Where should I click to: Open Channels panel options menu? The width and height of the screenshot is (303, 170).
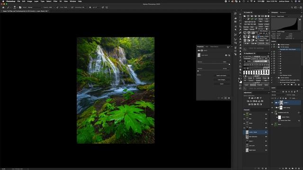pyautogui.click(x=268, y=110)
